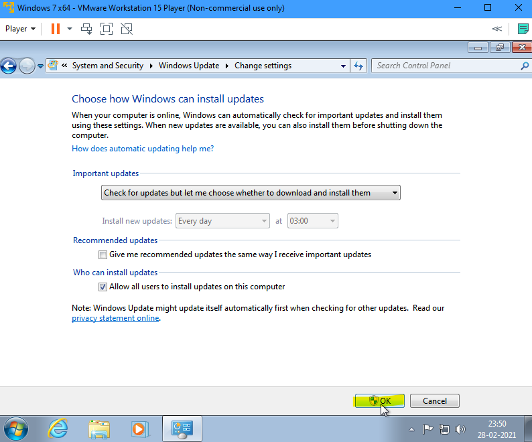
Task: Enter VMware full screen mode
Action: click(x=107, y=29)
